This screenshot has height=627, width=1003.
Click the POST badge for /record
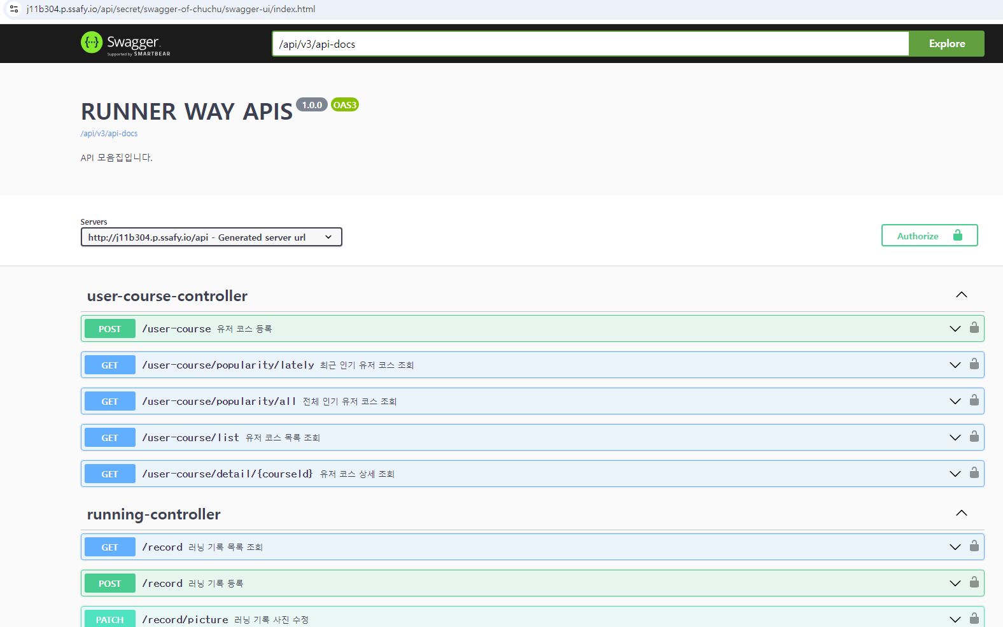110,583
